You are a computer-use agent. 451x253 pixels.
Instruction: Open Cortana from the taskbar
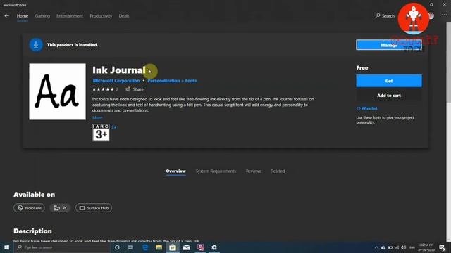coord(117,247)
